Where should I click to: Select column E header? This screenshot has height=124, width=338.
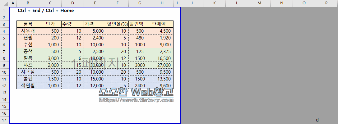pos(95,3)
